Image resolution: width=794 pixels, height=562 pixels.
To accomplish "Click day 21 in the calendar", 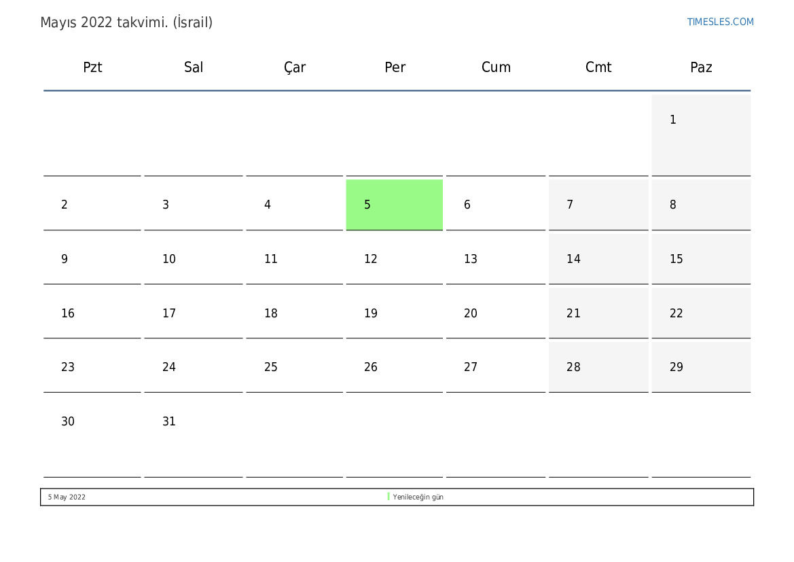I will pyautogui.click(x=598, y=313).
